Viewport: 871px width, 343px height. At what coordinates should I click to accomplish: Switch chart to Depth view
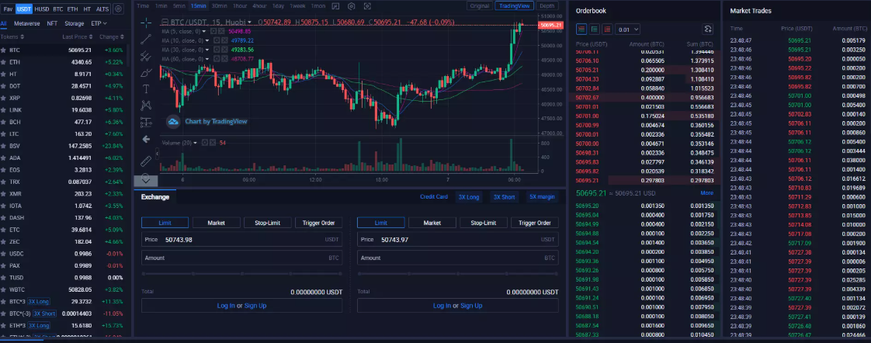click(547, 5)
